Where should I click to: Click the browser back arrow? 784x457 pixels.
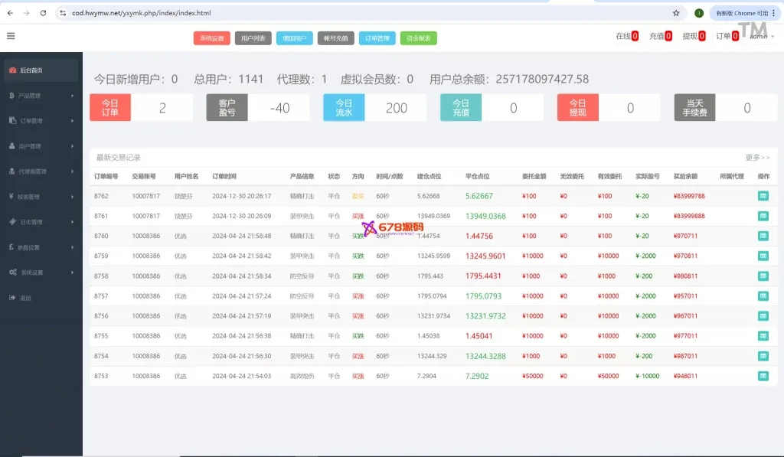(x=10, y=13)
